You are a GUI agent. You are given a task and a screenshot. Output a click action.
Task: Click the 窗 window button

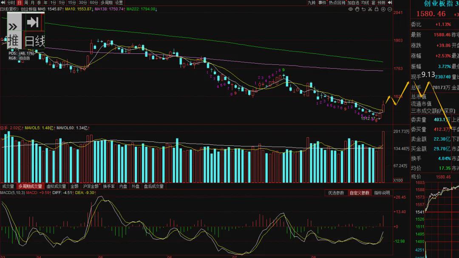374,3
